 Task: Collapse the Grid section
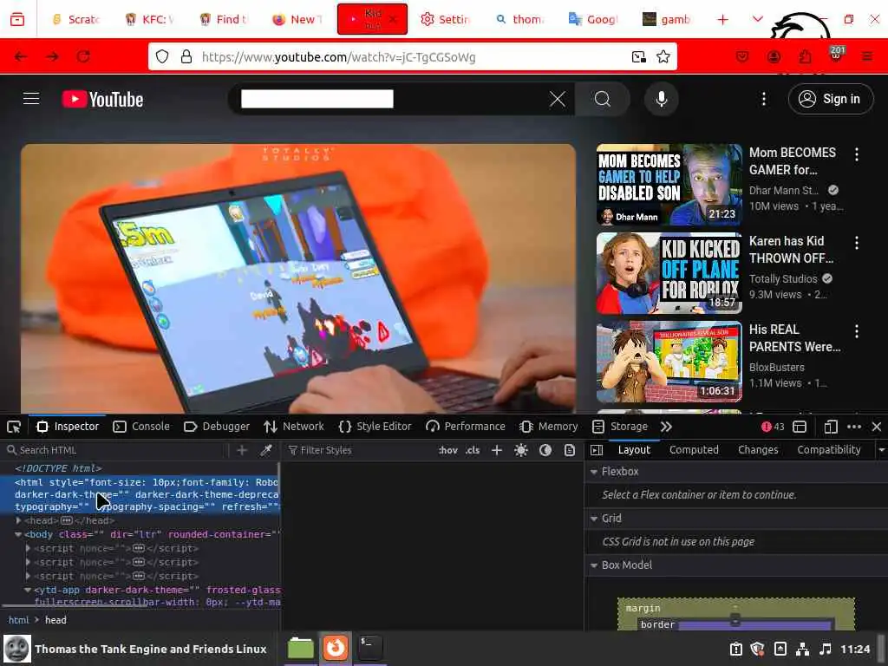(x=594, y=519)
